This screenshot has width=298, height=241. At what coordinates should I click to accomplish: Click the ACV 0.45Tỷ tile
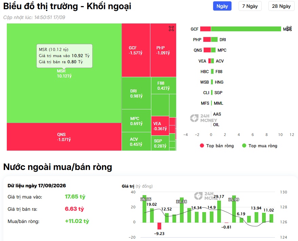tap(136, 141)
